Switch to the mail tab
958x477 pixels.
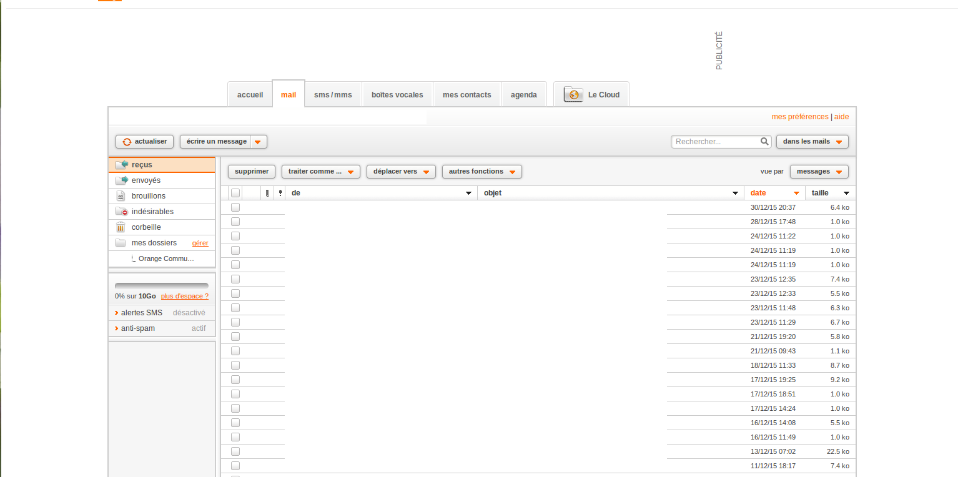[x=289, y=94]
